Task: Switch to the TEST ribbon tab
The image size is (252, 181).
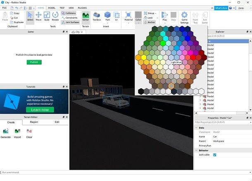Action: [62, 8]
